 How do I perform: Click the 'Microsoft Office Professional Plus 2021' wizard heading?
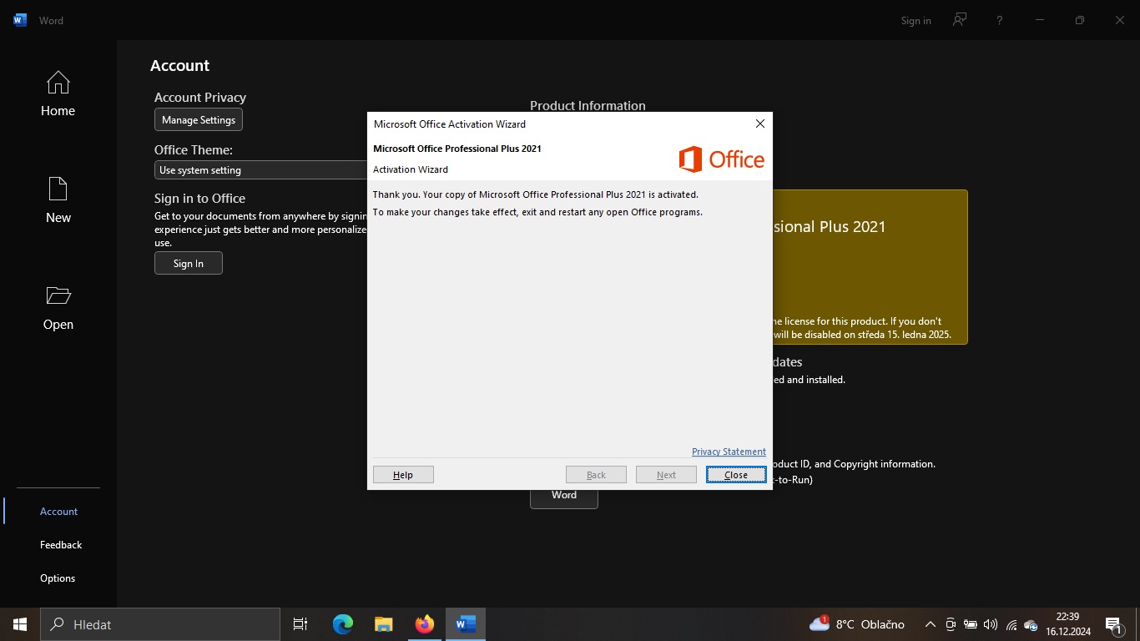pyautogui.click(x=457, y=149)
